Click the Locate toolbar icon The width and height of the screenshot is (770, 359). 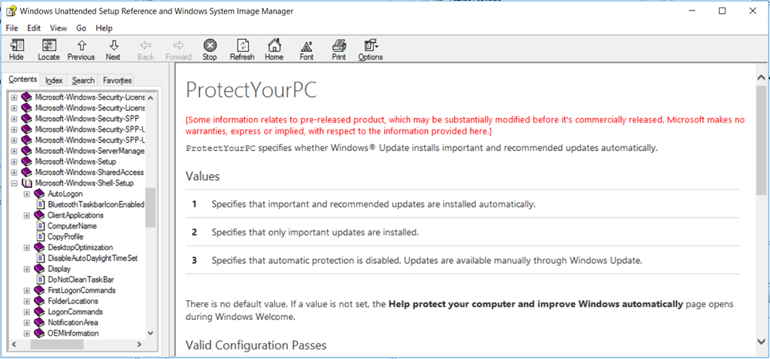49,50
